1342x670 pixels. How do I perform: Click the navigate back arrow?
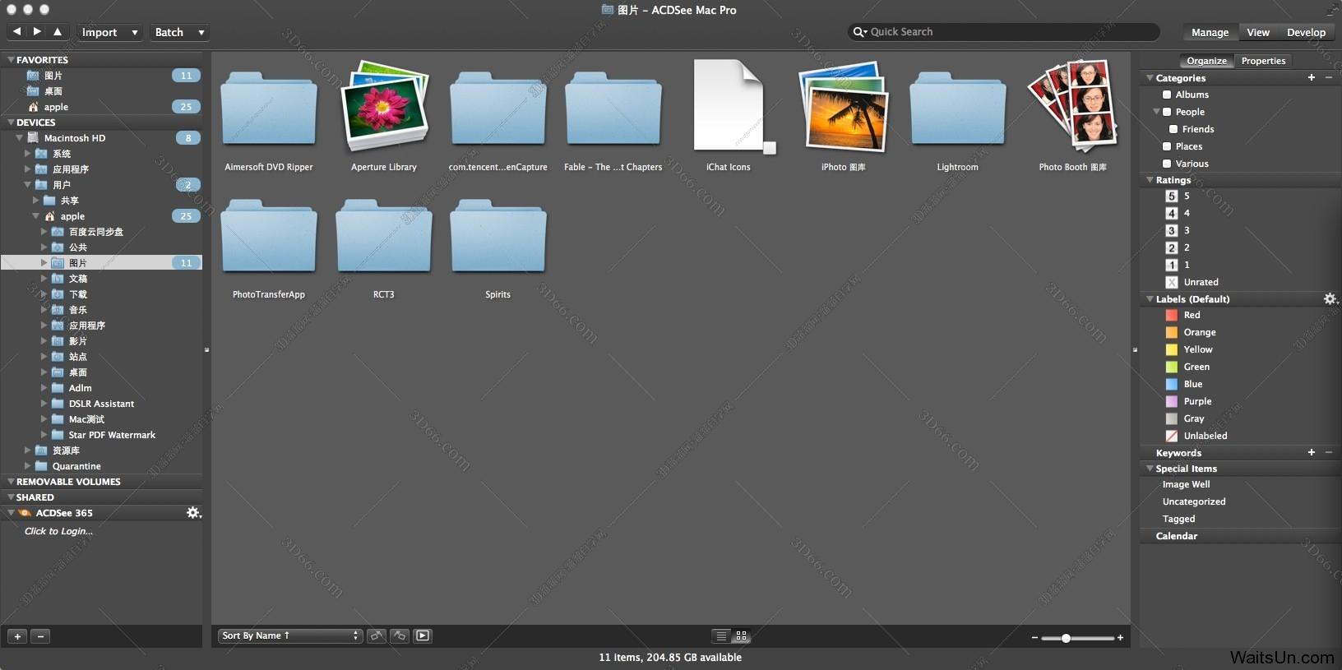[16, 32]
